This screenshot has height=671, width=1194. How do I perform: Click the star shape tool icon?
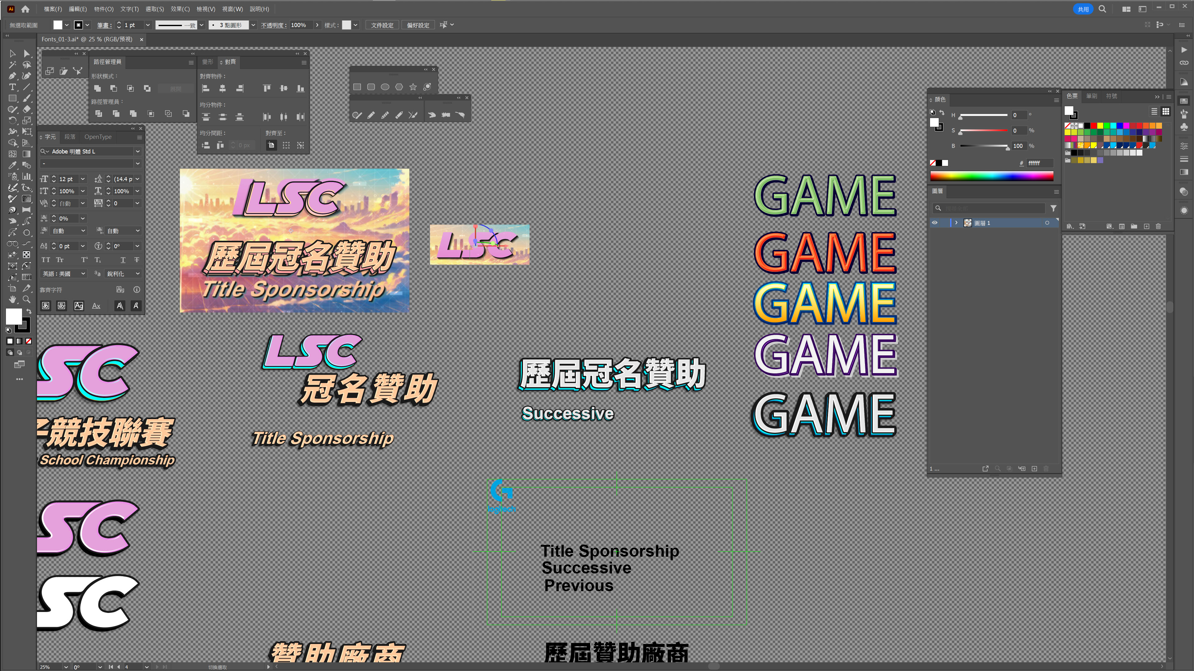413,87
